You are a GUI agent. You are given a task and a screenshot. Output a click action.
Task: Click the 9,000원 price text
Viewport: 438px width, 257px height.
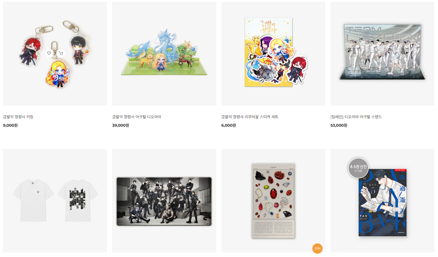pos(10,125)
